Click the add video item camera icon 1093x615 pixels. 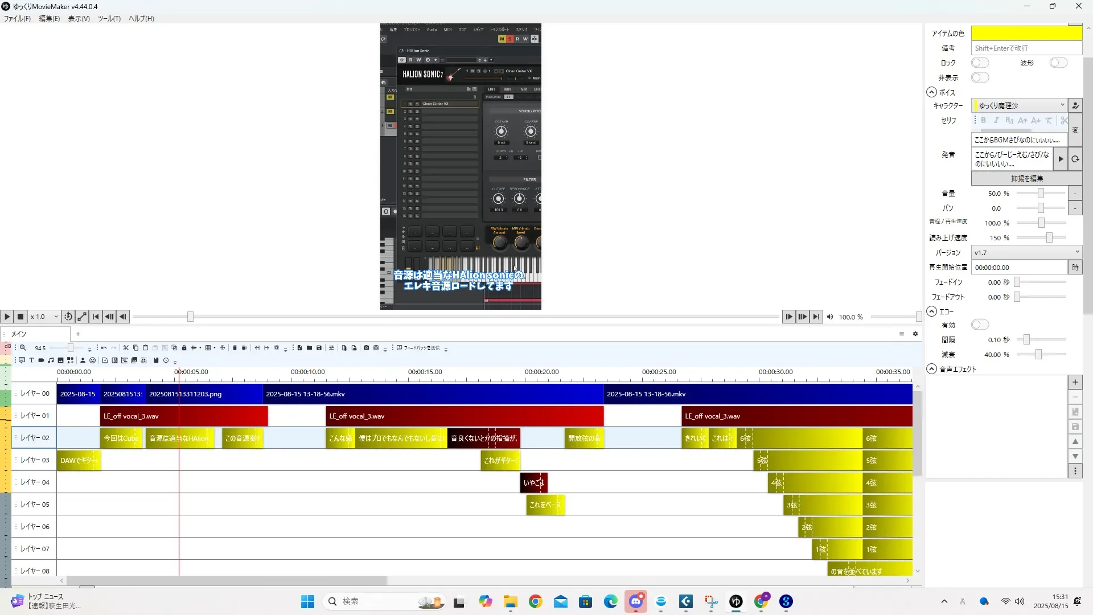[x=41, y=360]
